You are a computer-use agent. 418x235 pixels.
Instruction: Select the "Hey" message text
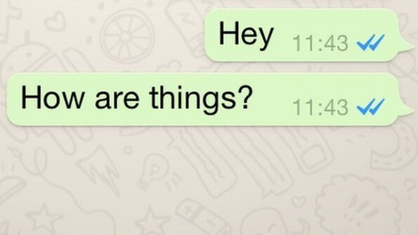coord(246,35)
